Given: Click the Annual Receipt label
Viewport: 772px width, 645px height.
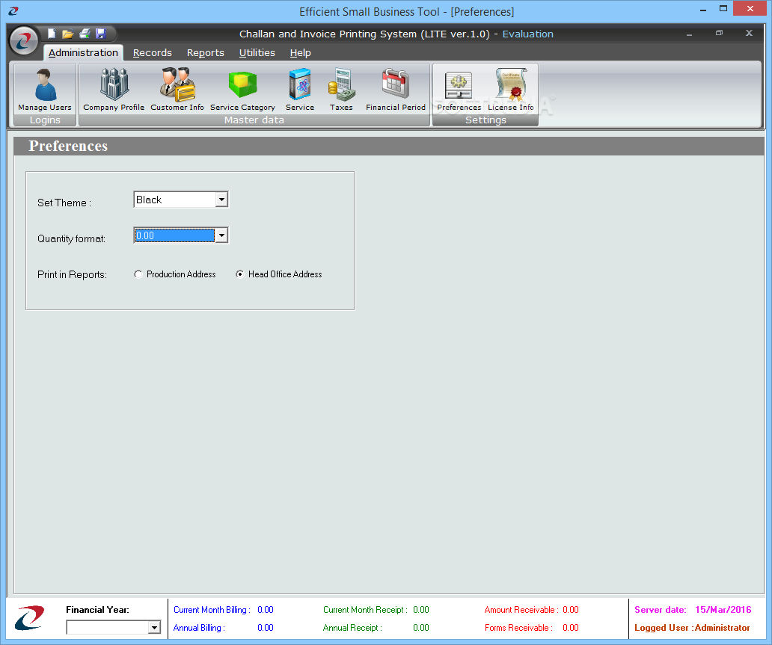Looking at the screenshot, I should pyautogui.click(x=352, y=628).
